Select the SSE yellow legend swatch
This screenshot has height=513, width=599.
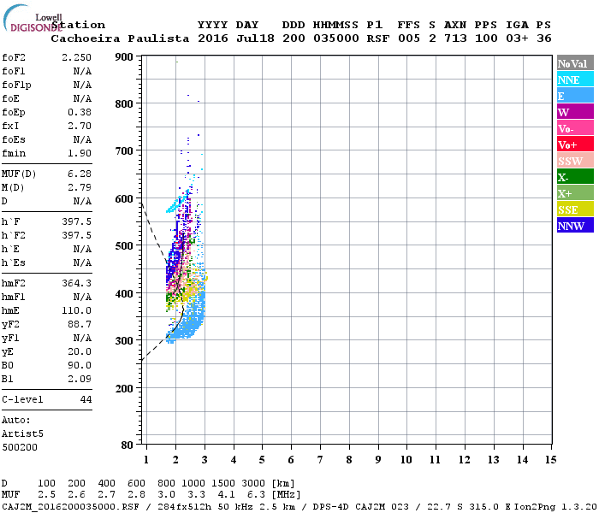pyautogui.click(x=575, y=209)
